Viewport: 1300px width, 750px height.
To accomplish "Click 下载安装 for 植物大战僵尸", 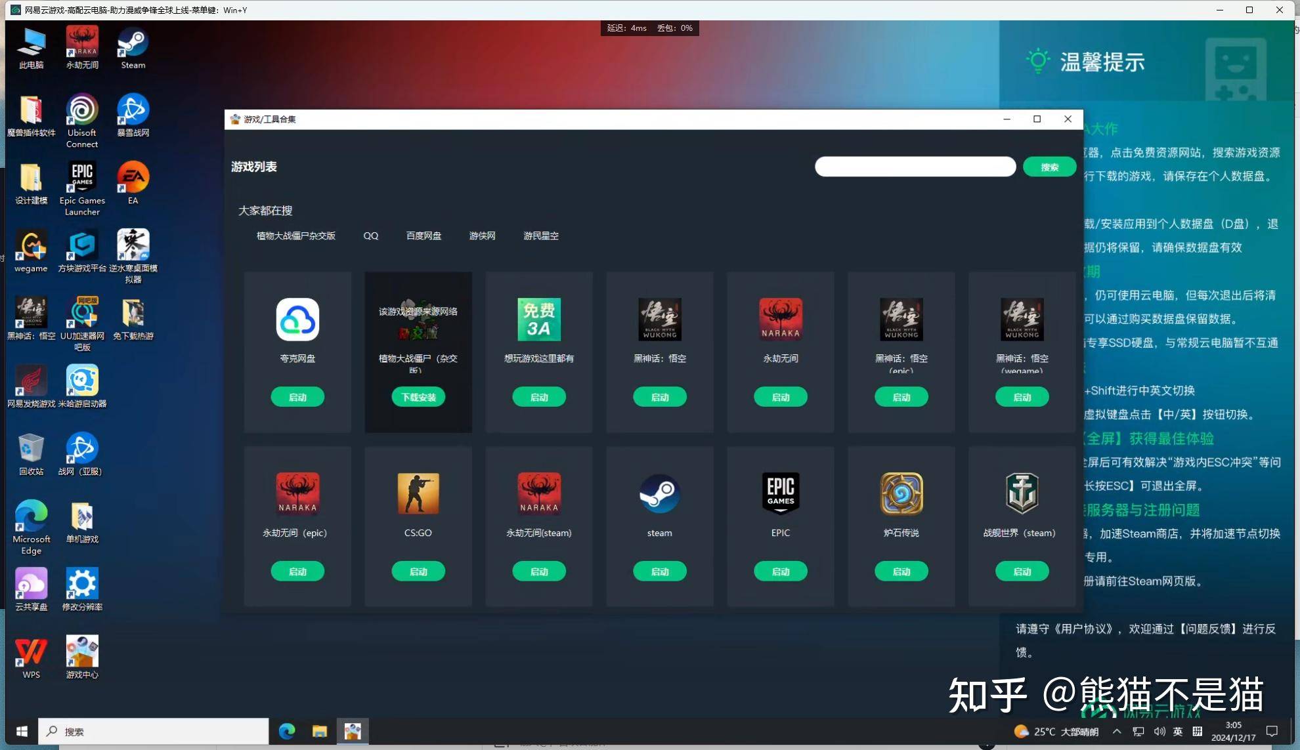I will 418,397.
